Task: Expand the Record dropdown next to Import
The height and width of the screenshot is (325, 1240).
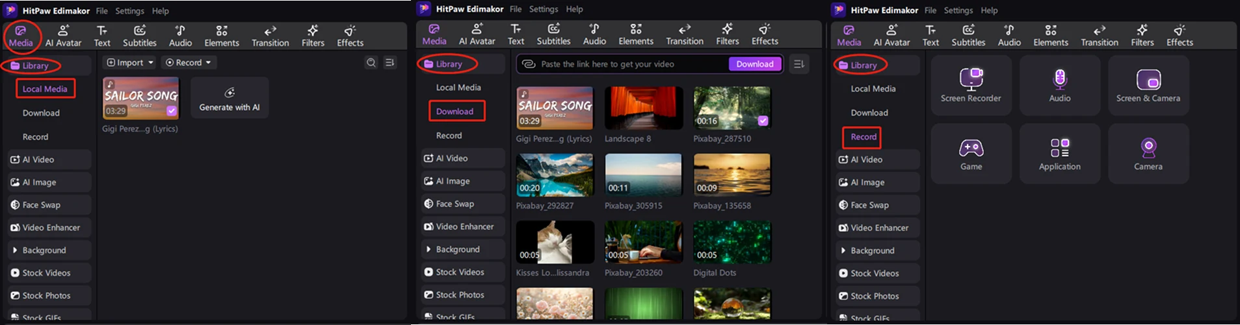Action: [189, 62]
